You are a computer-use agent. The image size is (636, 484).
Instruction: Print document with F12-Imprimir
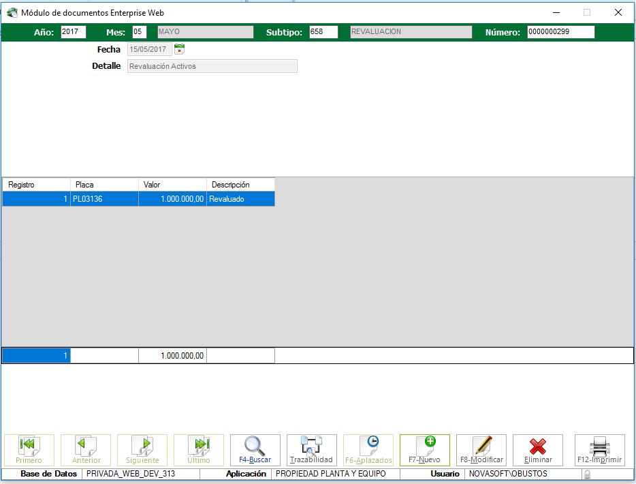pos(599,450)
